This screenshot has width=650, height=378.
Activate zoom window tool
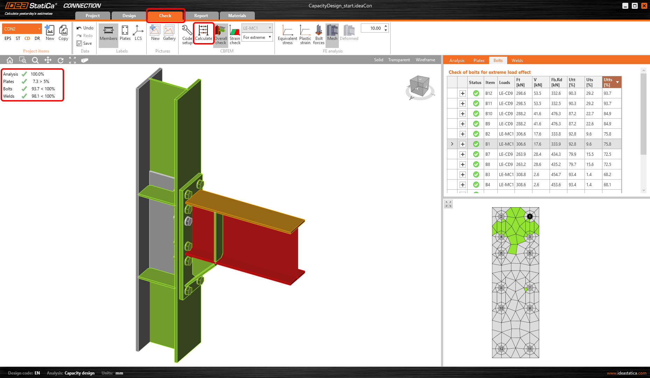23,60
